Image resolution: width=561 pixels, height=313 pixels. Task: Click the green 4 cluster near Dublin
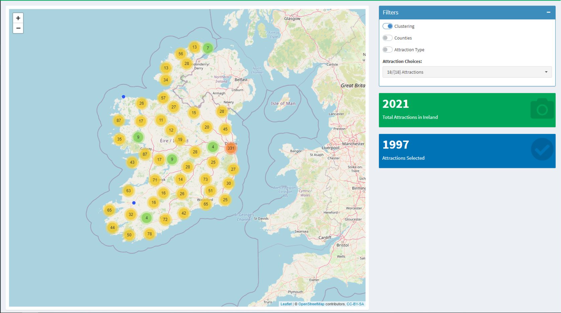[213, 147]
